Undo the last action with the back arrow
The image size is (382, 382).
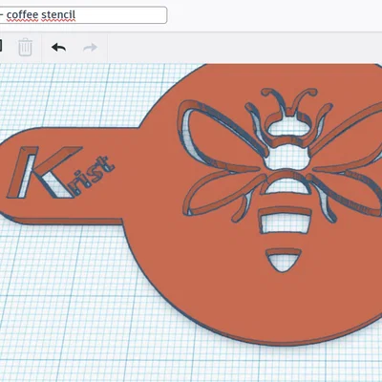click(58, 48)
